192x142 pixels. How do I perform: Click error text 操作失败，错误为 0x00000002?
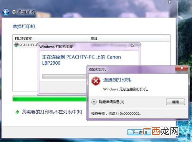[x=116, y=113]
